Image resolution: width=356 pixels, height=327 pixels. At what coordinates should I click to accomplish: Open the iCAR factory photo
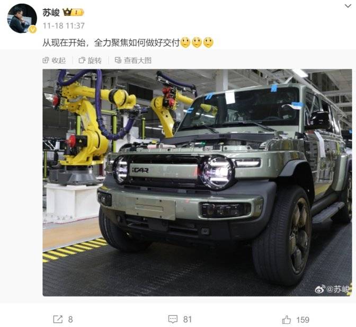pos(197,182)
